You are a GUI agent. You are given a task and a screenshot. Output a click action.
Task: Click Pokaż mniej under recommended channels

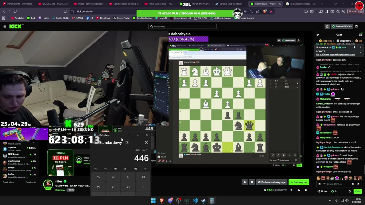click(31, 182)
